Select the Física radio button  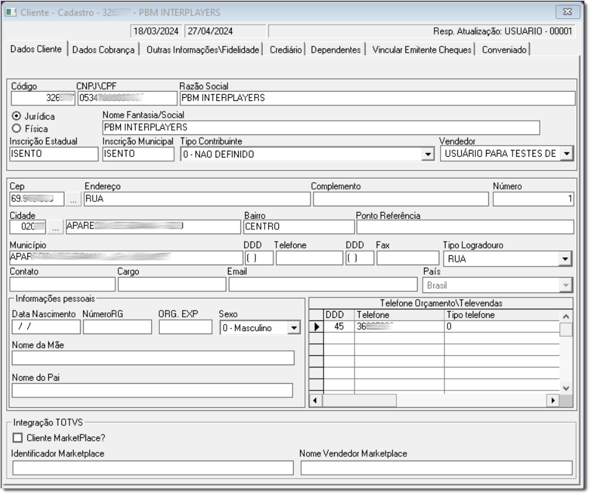[16, 129]
